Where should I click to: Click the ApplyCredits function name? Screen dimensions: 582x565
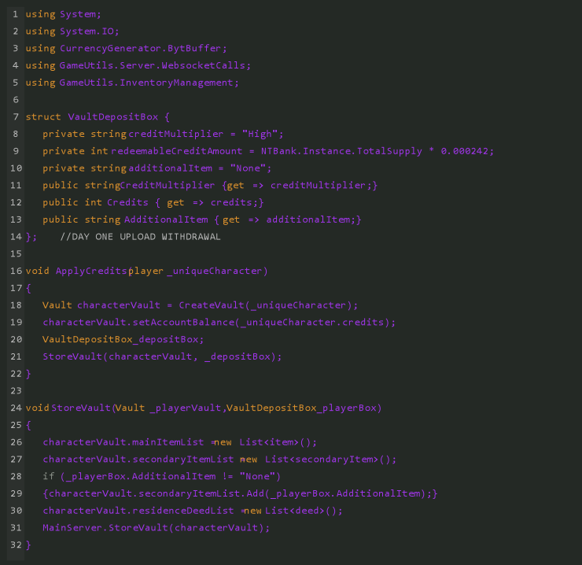click(92, 271)
